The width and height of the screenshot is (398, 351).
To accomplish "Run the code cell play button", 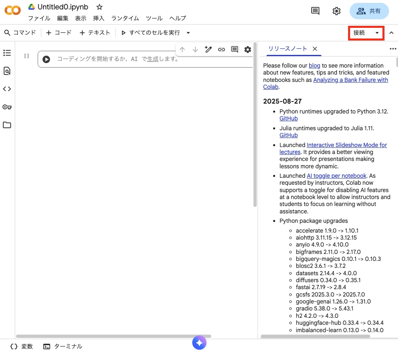I will tap(46, 59).
